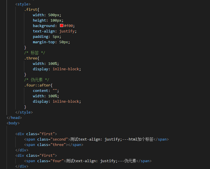Click width: 100% under .three
Viewport: 210px width, 169px height.
pyautogui.click(x=46, y=64)
